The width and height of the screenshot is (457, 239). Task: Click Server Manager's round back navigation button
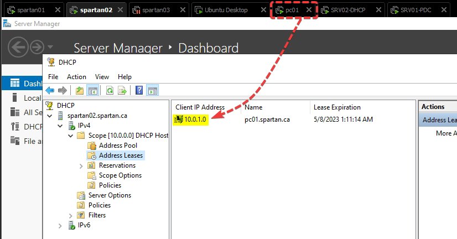18,48
